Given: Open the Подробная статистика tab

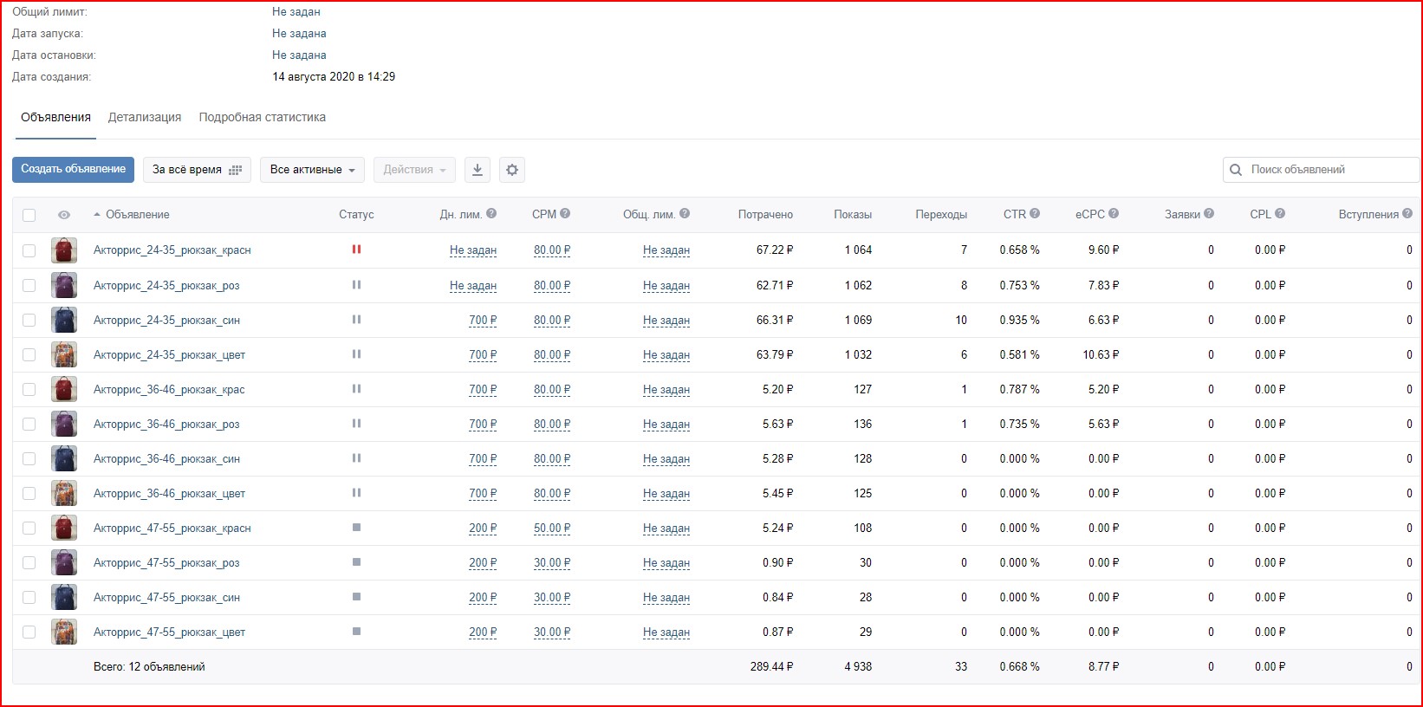Looking at the screenshot, I should (x=262, y=117).
